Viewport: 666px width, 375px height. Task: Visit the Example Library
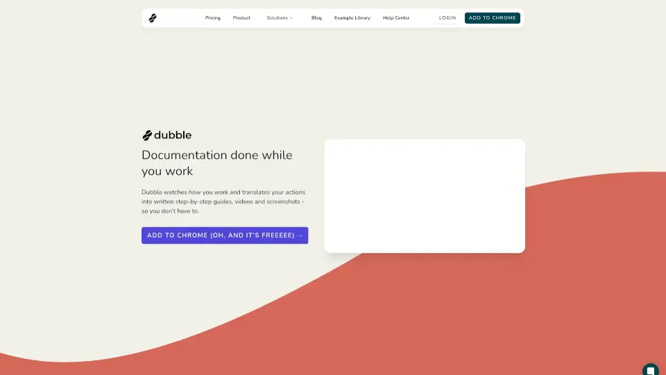click(x=352, y=18)
